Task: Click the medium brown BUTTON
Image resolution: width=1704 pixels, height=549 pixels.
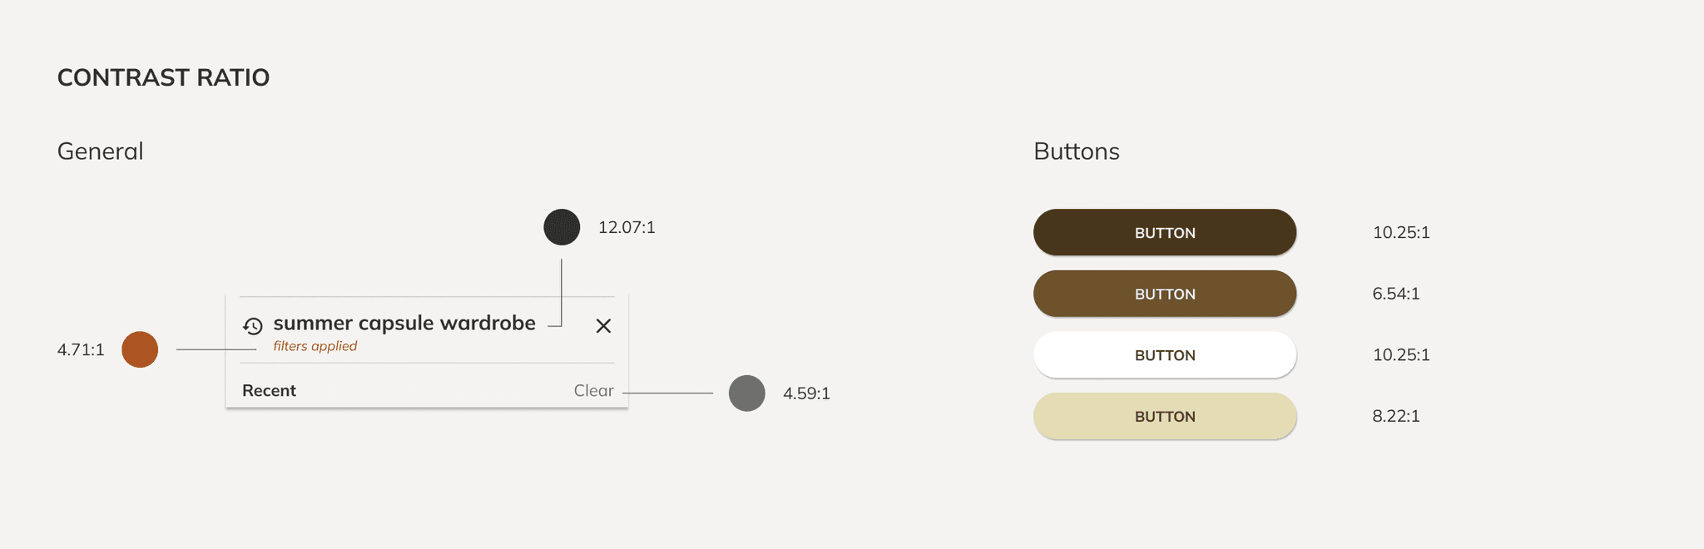Action: [x=1165, y=294]
